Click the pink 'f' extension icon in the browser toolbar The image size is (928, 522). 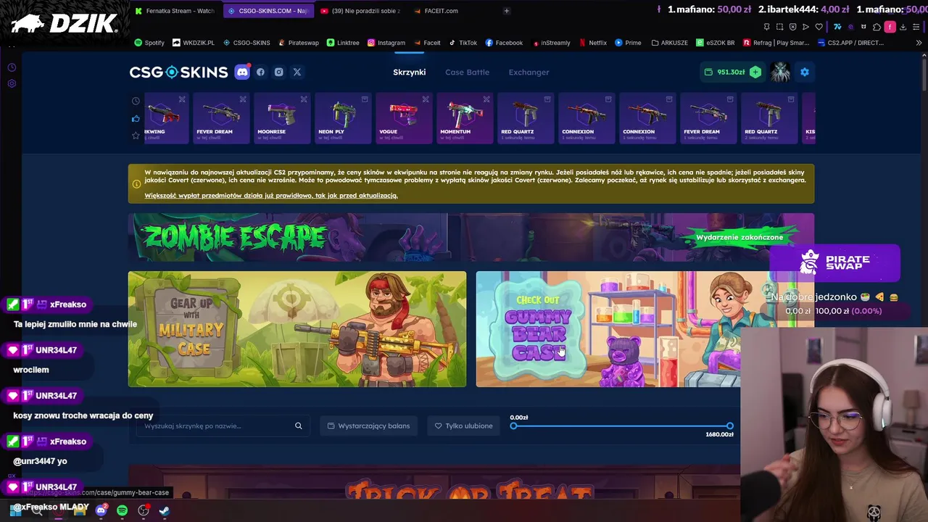(891, 27)
